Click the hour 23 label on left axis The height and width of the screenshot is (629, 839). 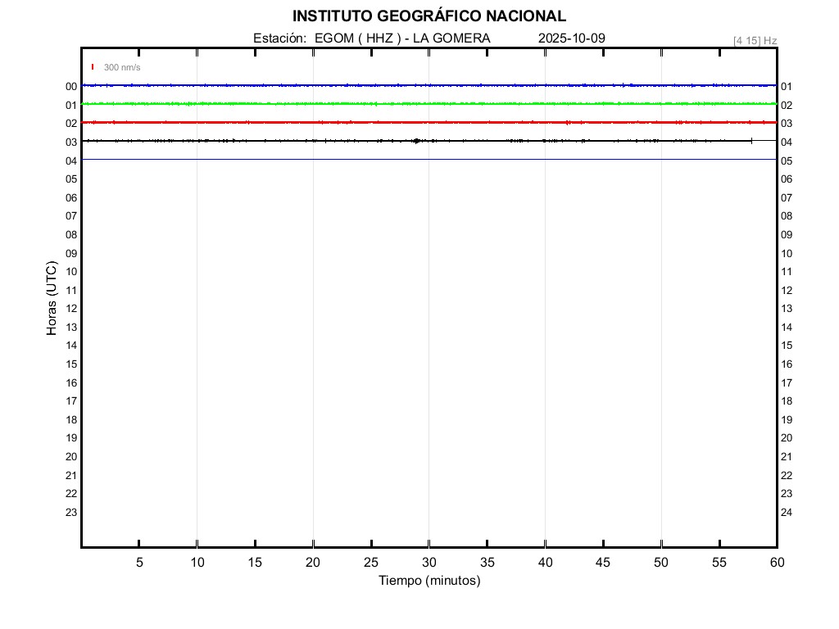71,513
